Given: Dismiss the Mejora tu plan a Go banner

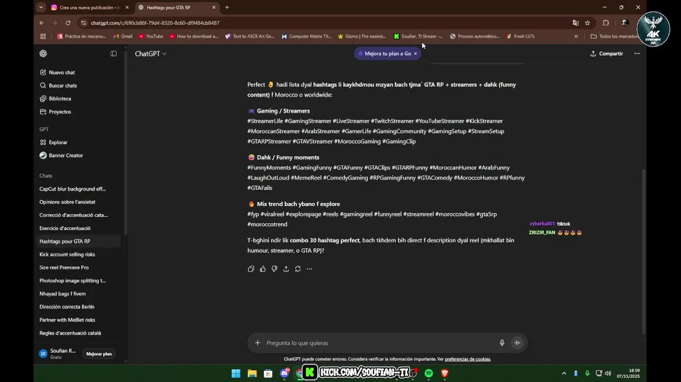Looking at the screenshot, I should (x=416, y=54).
